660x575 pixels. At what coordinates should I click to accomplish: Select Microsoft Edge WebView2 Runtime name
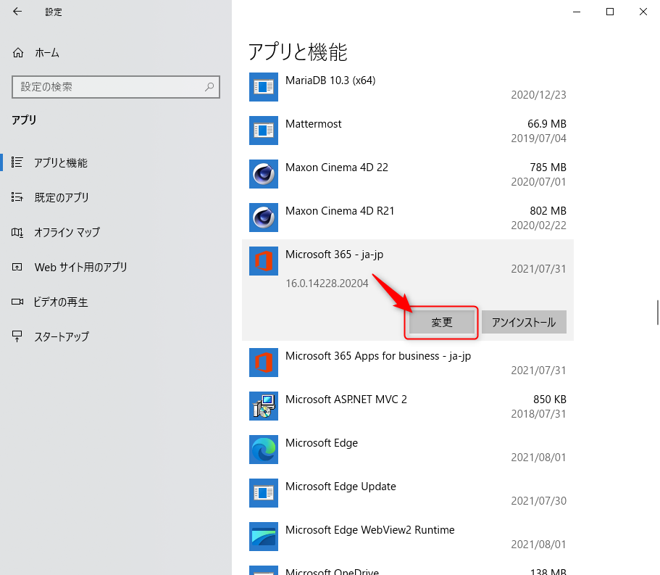click(370, 530)
